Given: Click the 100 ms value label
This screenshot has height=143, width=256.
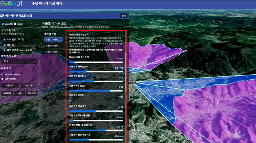Looking at the screenshot, I should (x=119, y=136).
